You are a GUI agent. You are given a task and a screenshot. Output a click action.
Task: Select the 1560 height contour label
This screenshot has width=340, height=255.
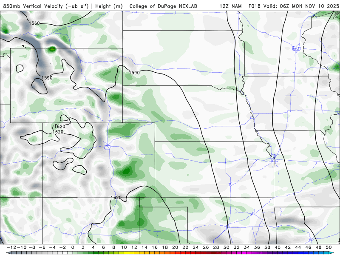click(34, 23)
